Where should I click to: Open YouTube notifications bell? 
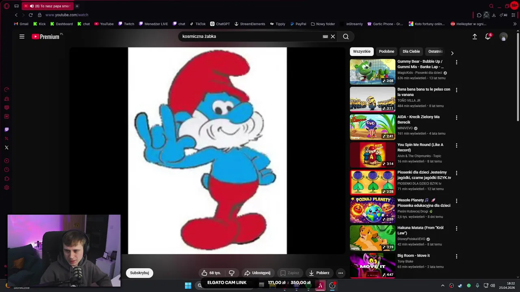pos(488,36)
